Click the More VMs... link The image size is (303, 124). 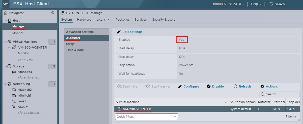point(27,60)
